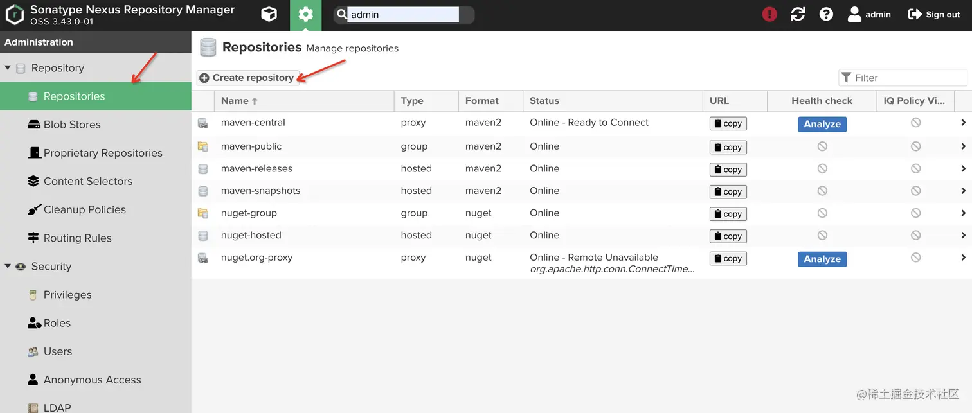Open nuget.org-proxy row chevron
The image size is (972, 413).
(963, 258)
